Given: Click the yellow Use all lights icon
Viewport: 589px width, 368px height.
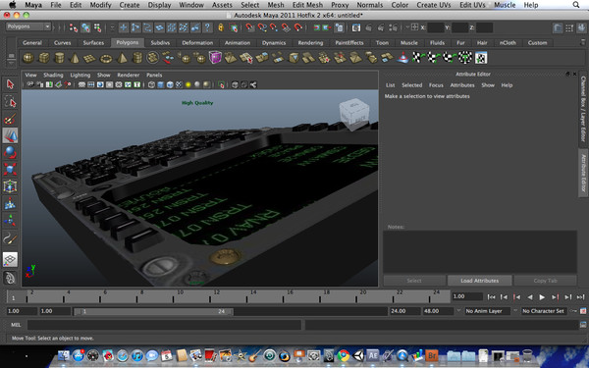Looking at the screenshot, I should point(188,84).
